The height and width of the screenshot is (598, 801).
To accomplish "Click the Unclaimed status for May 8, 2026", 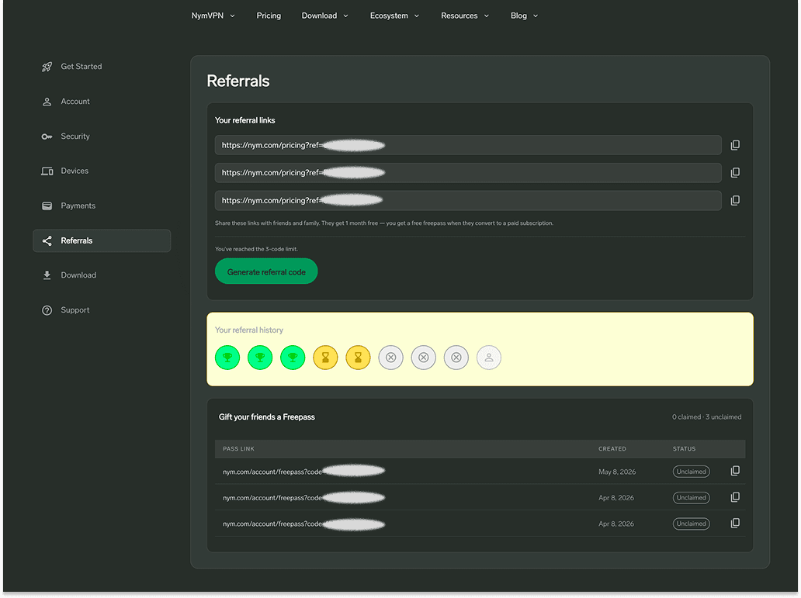I will click(x=691, y=472).
